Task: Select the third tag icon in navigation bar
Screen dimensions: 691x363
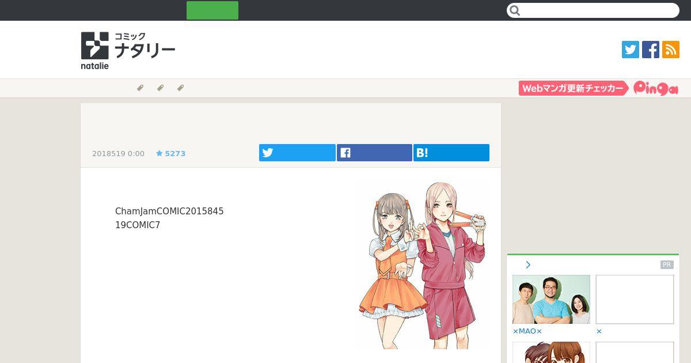Action: coord(180,88)
